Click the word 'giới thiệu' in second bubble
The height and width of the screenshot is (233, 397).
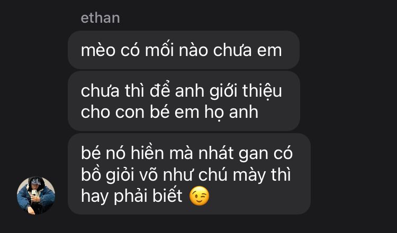pyautogui.click(x=246, y=91)
